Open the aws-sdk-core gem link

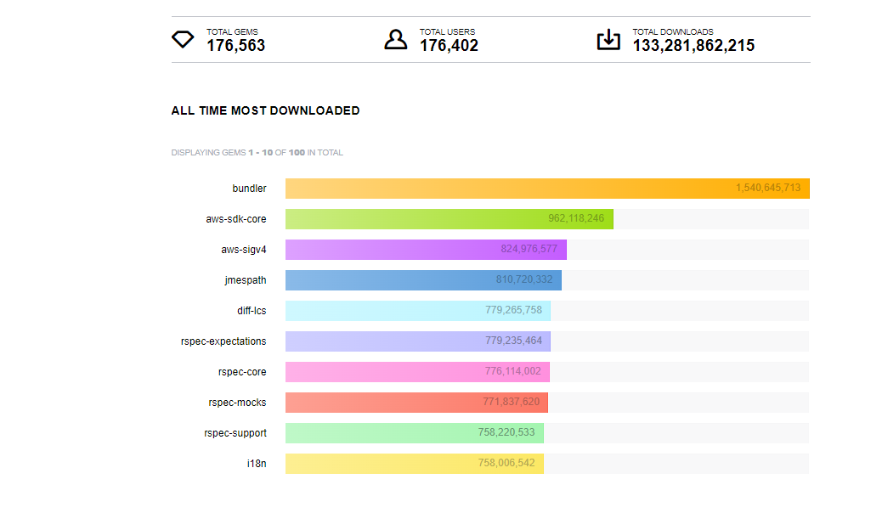pos(235,219)
